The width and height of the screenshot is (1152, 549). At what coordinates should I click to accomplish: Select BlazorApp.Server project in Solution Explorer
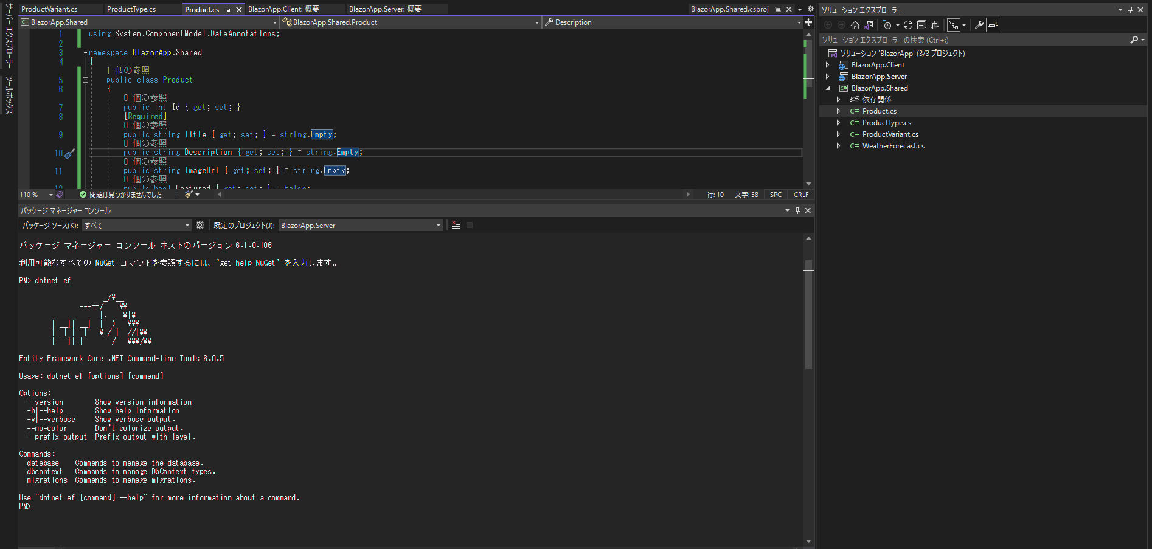pyautogui.click(x=879, y=77)
